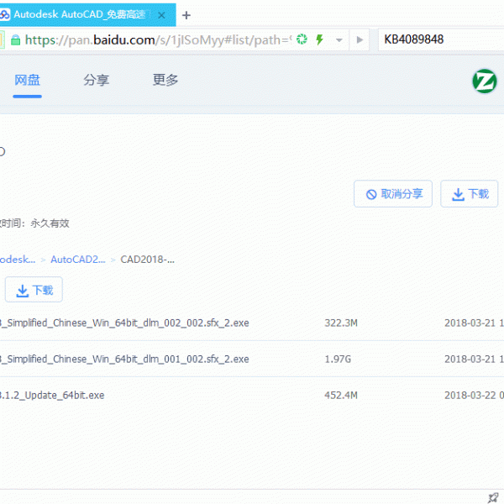The height and width of the screenshot is (504, 504).
Task: Expand the address bar dropdown arrow
Action: 339,39
